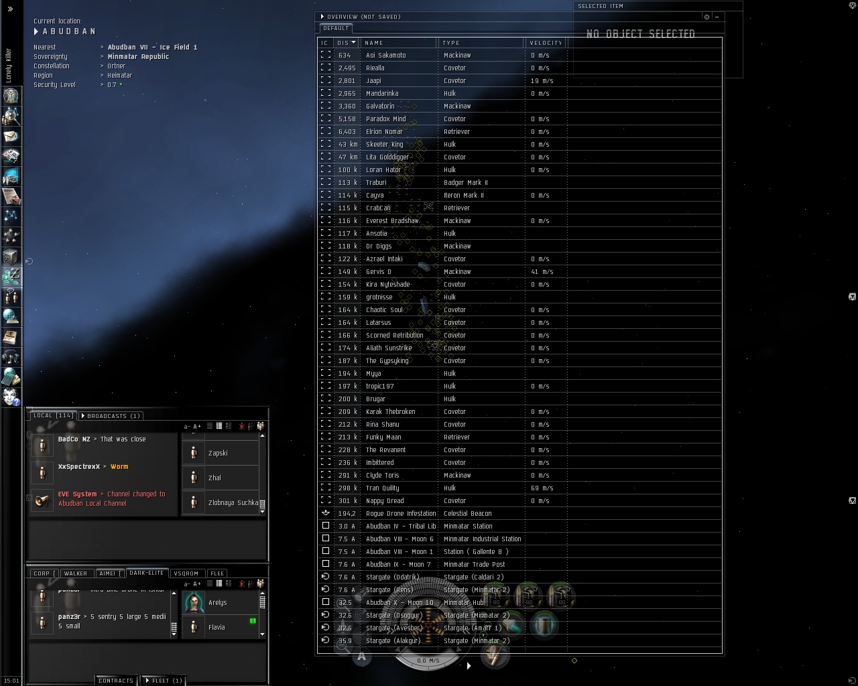Screen dimensions: 858x686
Task: Open the Contracts button
Action: click(x=116, y=681)
